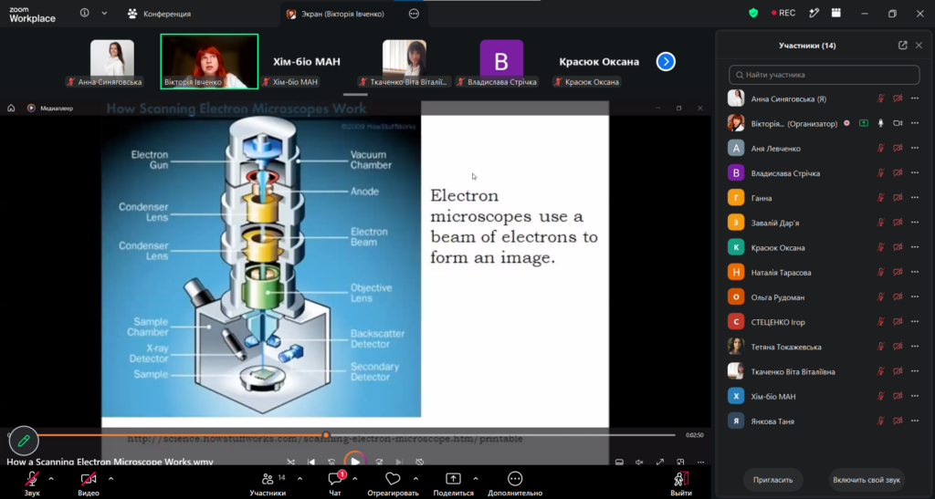Click muted mic icon for Ольга Рудоман
Viewport: 935px width, 499px height.
click(x=881, y=297)
